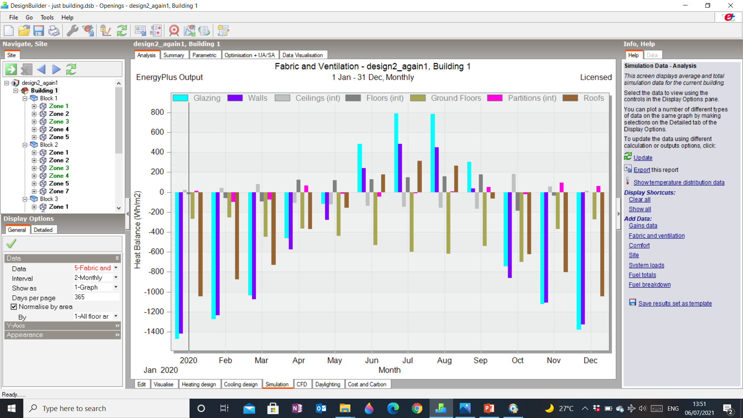Click the cyan Glazing legend swatch
Image resolution: width=743 pixels, height=418 pixels.
coord(180,98)
